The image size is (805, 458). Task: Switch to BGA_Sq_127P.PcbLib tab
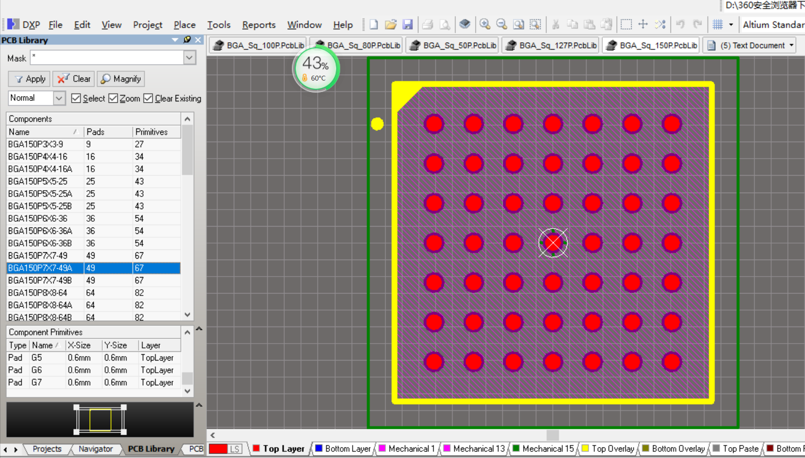coord(551,45)
